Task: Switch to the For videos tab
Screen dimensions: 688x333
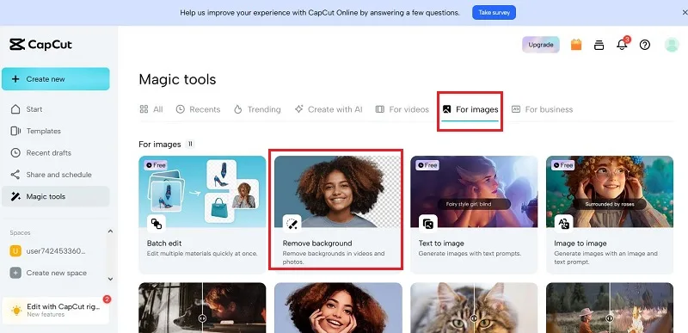Action: 402,109
